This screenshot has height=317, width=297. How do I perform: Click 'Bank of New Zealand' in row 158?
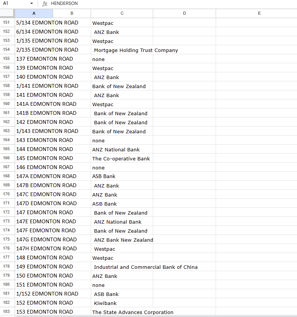pyautogui.click(x=122, y=86)
